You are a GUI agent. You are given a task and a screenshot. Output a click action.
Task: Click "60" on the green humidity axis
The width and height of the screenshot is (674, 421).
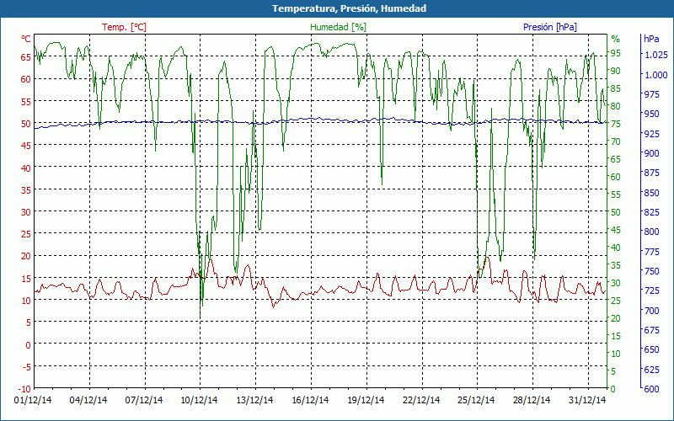(616, 177)
